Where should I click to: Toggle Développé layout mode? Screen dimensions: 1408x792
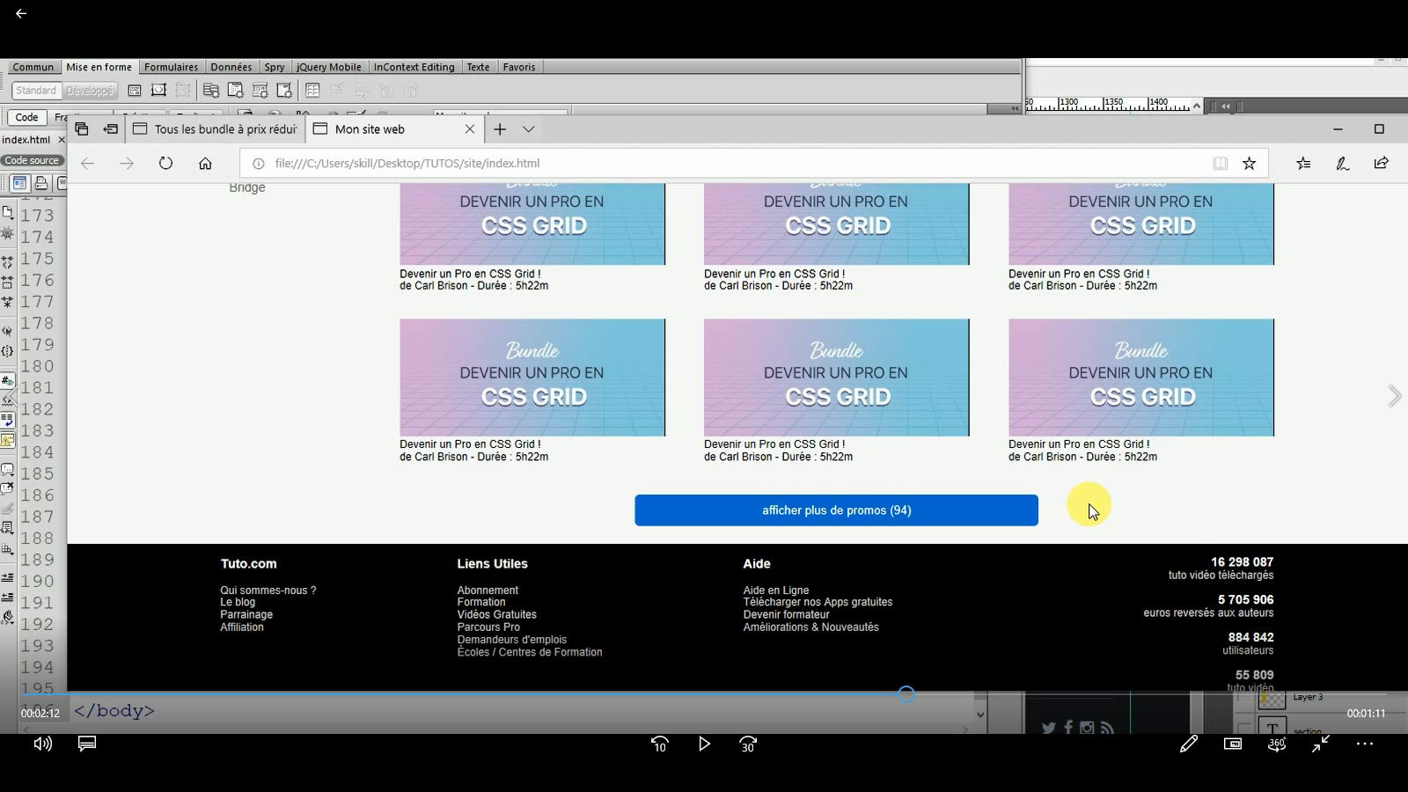[90, 91]
